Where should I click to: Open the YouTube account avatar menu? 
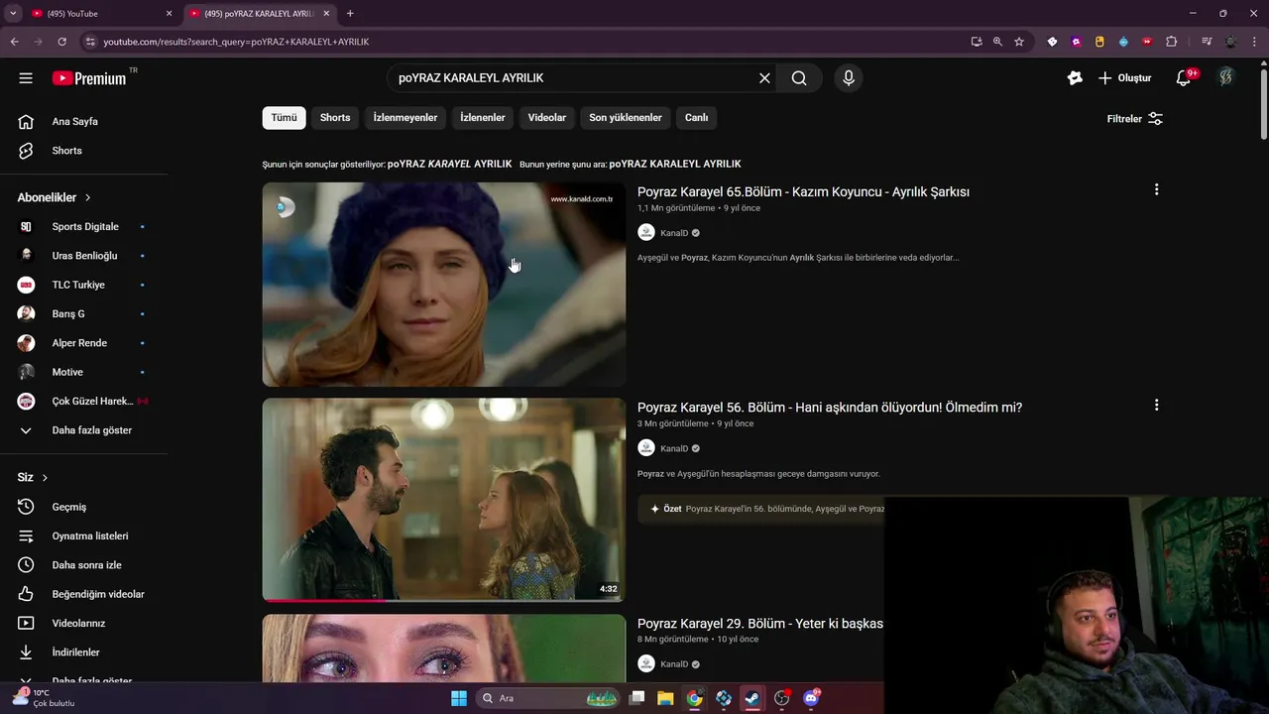tap(1226, 77)
